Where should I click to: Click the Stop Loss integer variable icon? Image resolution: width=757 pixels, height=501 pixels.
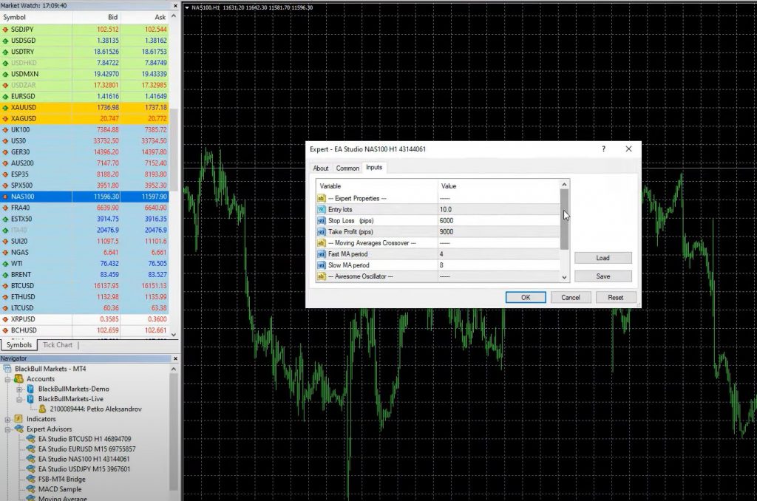pyautogui.click(x=322, y=221)
